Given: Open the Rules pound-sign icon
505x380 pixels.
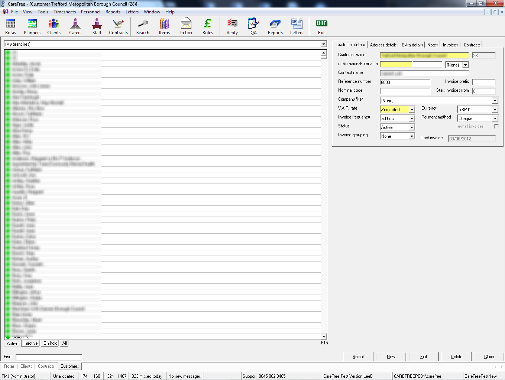Looking at the screenshot, I should 208,27.
